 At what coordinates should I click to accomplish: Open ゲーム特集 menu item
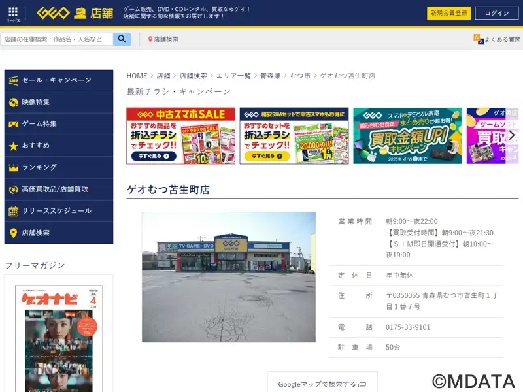click(x=59, y=124)
